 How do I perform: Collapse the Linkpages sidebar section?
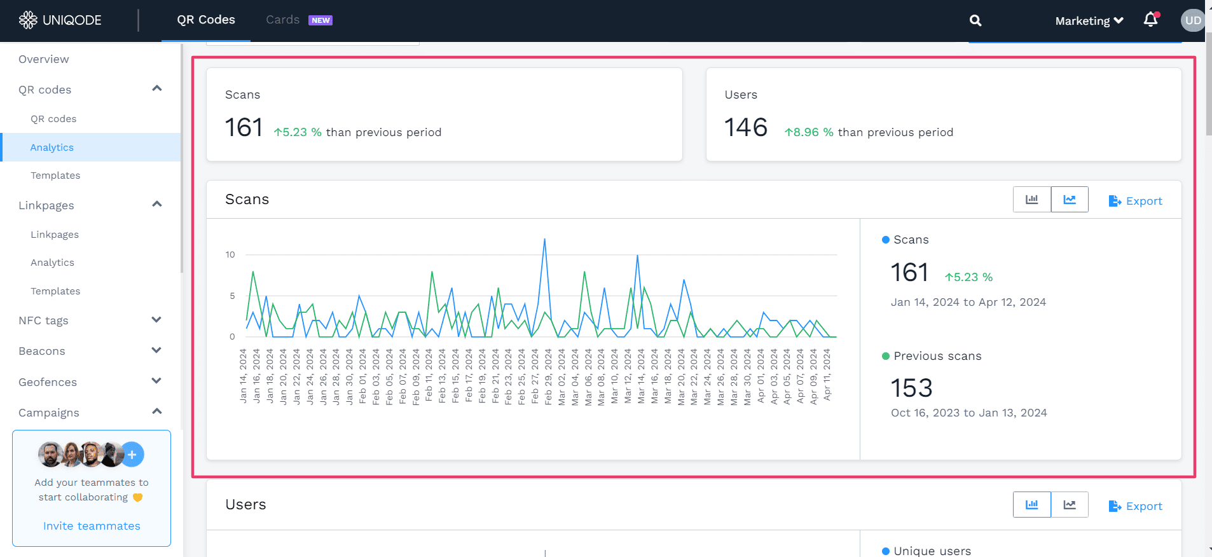pos(156,204)
